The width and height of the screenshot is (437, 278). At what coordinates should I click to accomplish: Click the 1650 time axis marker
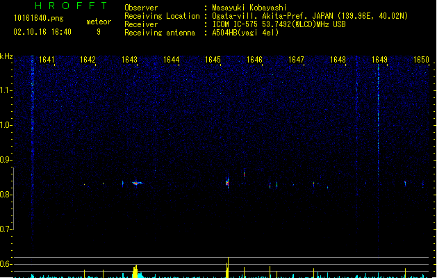click(421, 60)
